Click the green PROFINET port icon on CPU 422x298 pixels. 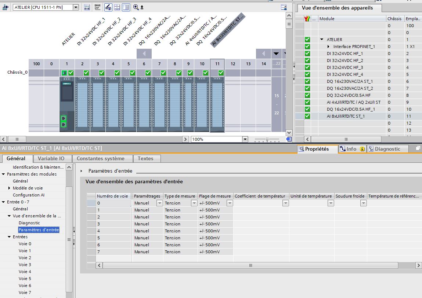point(64,121)
